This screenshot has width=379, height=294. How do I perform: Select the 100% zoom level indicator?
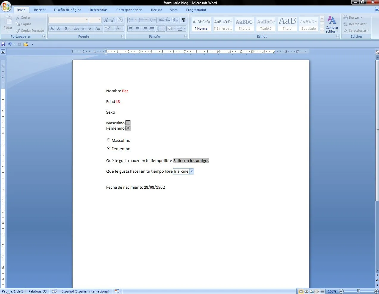tap(332, 291)
